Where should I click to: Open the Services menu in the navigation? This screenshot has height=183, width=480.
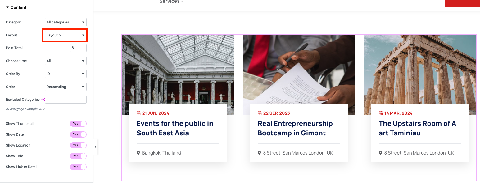(x=171, y=2)
